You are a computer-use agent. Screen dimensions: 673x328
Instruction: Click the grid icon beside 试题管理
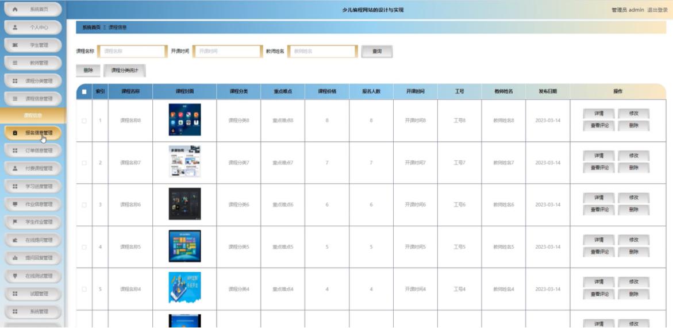15,294
